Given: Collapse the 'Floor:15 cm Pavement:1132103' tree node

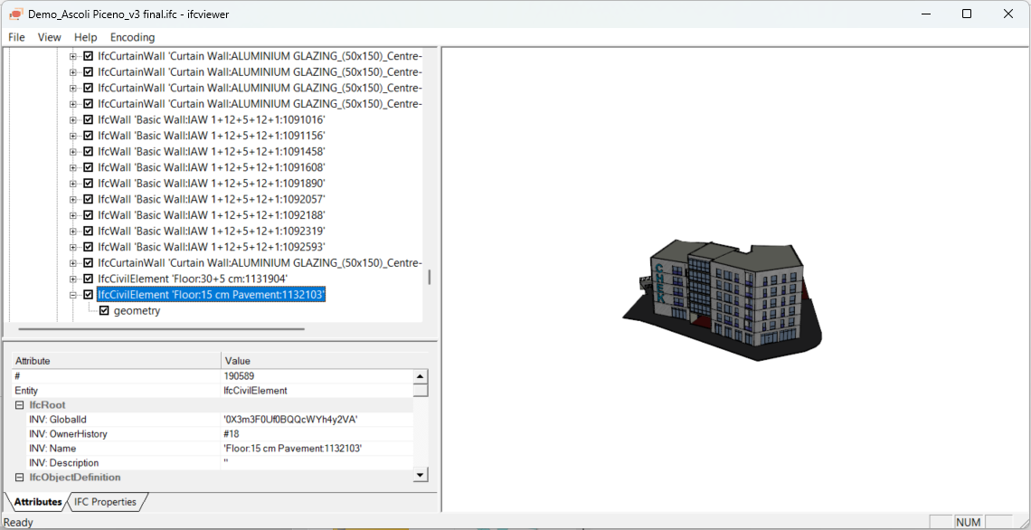Looking at the screenshot, I should point(73,295).
